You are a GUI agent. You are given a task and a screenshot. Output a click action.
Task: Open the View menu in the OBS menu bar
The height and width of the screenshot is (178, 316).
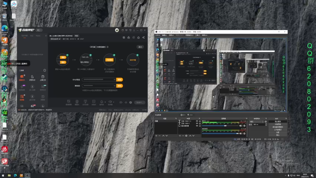[x=171, y=35]
